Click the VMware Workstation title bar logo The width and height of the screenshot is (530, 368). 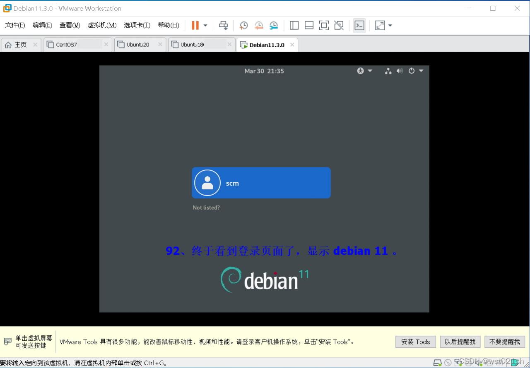[x=7, y=8]
